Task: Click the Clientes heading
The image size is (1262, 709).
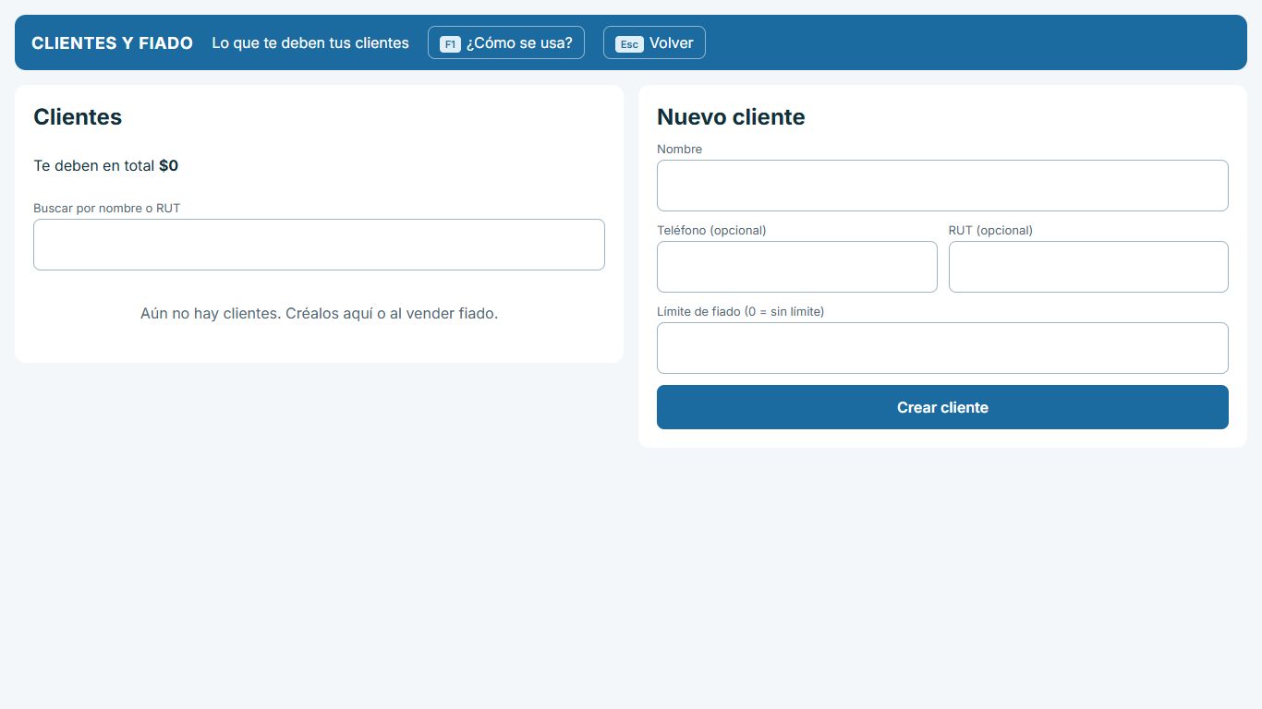Action: click(x=78, y=117)
